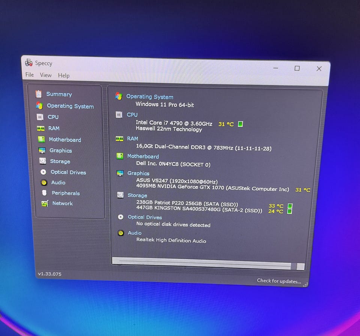Click the Storage drive icon in sidebar

coord(43,161)
